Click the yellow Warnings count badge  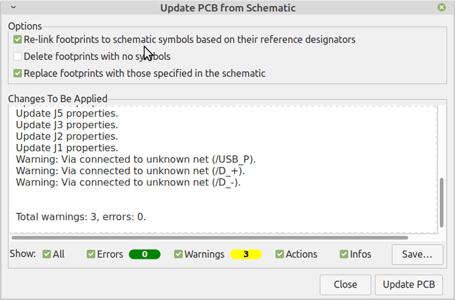(246, 254)
